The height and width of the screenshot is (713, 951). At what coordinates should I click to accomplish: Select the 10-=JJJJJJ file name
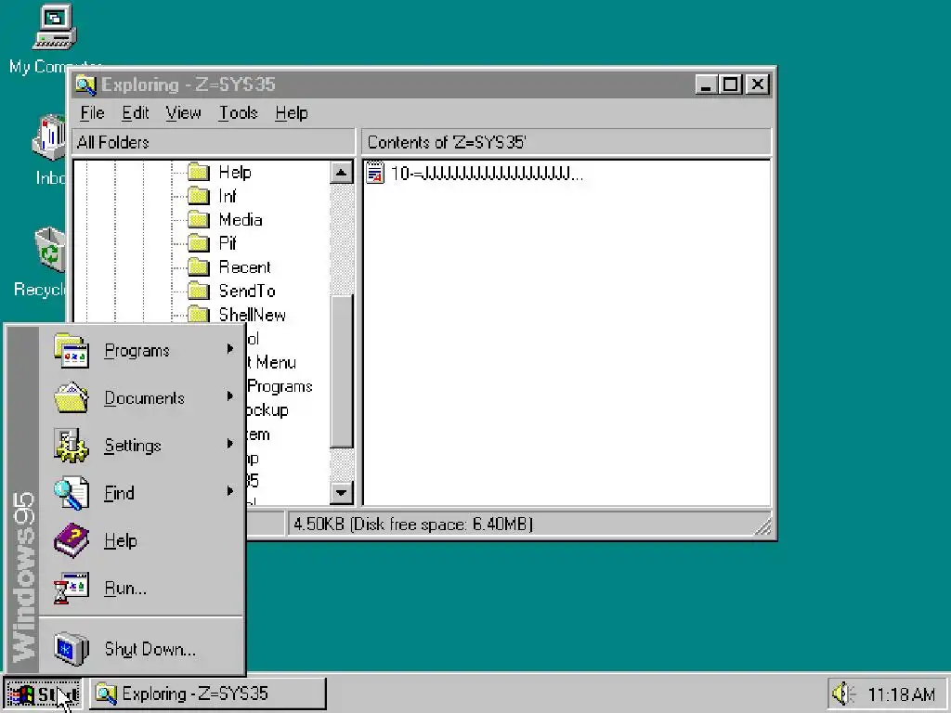pos(487,174)
